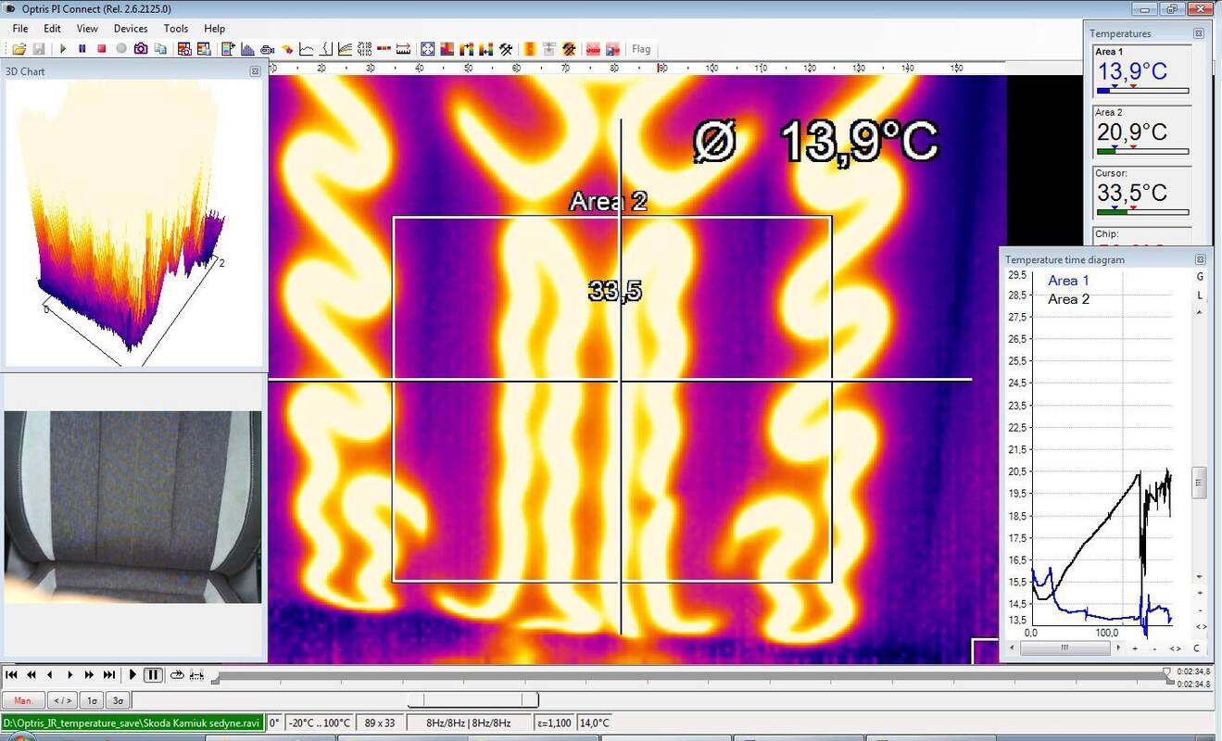Image resolution: width=1222 pixels, height=741 pixels.
Task: Toggle the loop playback button
Action: 177,675
